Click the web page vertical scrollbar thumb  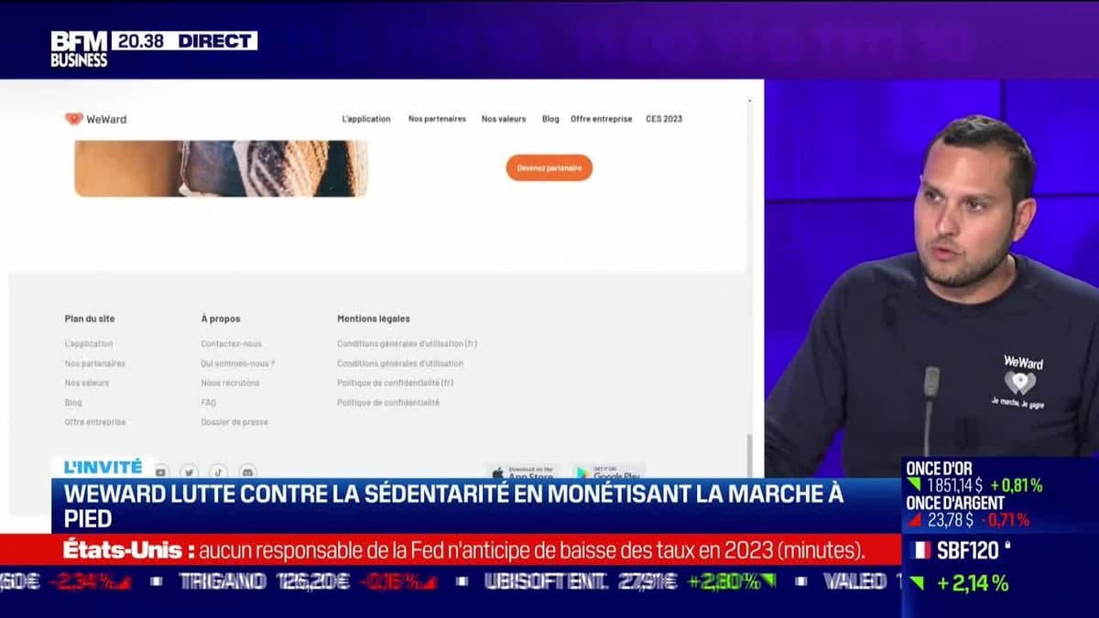[749, 458]
